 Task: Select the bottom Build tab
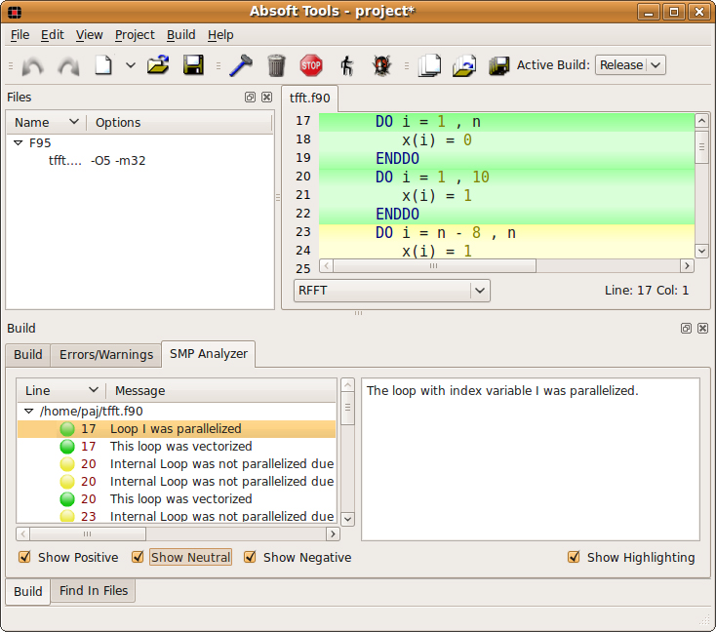[x=28, y=591]
